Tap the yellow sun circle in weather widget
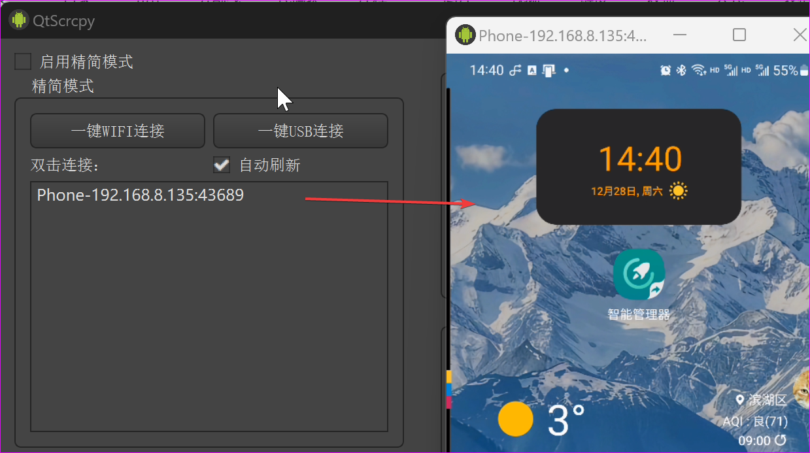The image size is (810, 453). (x=516, y=418)
